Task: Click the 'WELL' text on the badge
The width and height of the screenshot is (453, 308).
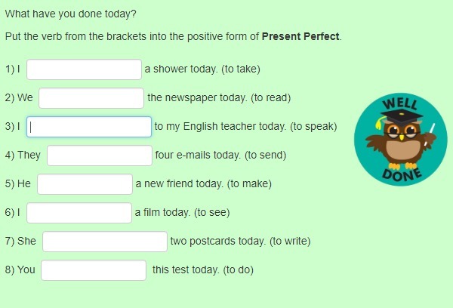Action: (400, 104)
